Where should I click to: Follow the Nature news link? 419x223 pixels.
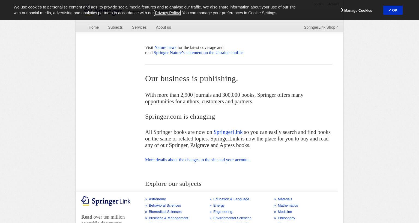coord(165,47)
